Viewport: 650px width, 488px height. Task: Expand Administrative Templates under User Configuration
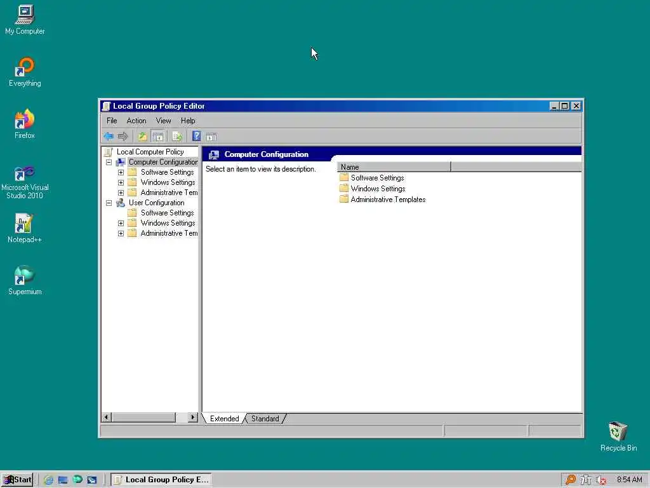point(121,233)
